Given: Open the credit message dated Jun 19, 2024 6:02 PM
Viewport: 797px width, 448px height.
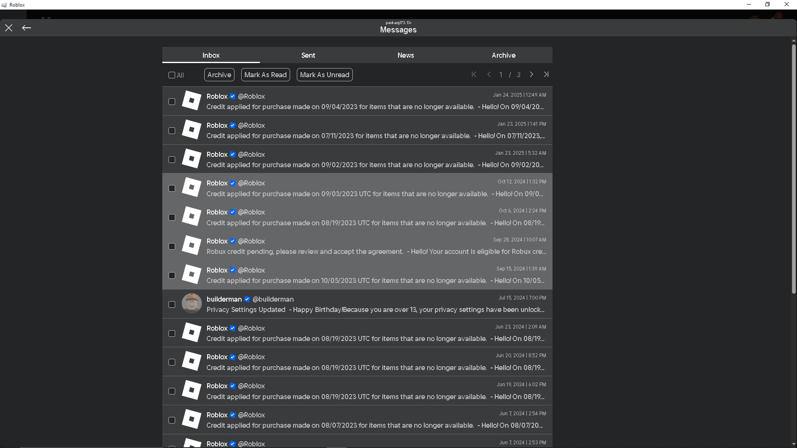Looking at the screenshot, I should coord(357,391).
